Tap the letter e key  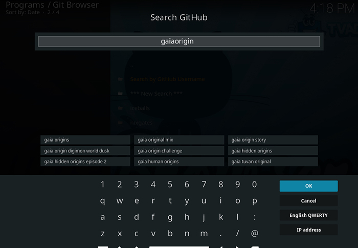tap(137, 201)
